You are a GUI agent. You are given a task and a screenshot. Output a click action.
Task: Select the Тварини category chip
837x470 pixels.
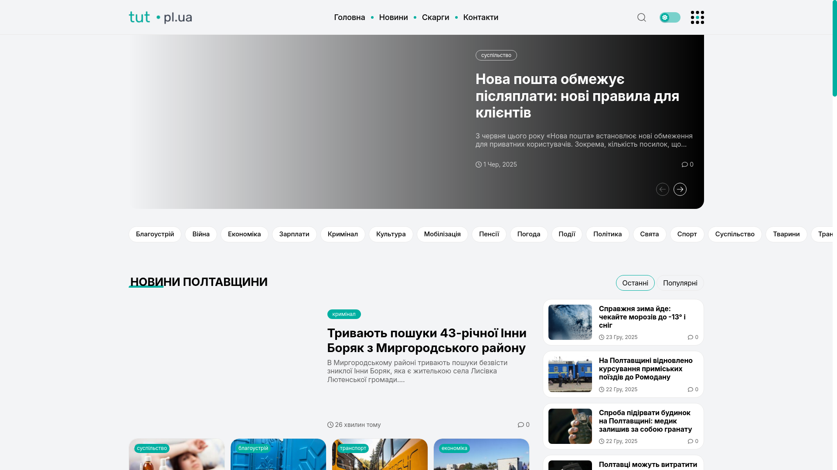pos(786,234)
